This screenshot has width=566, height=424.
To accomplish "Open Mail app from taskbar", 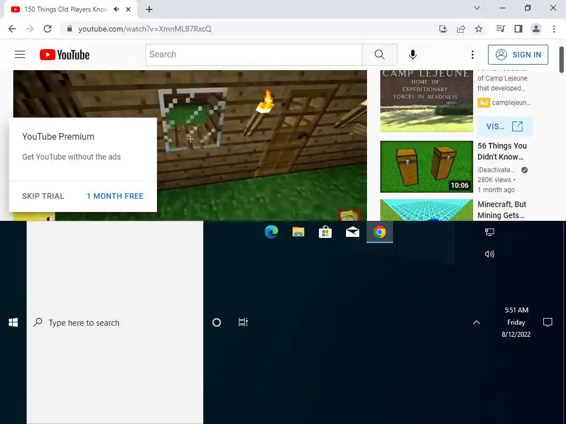I will (x=352, y=232).
